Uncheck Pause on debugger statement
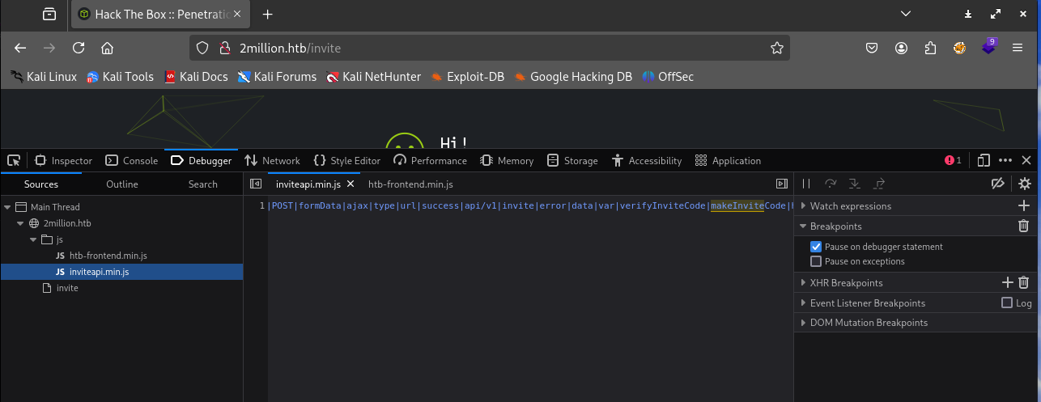 pos(816,247)
